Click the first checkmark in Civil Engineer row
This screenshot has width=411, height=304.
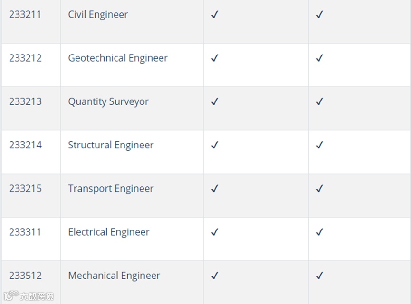coord(215,14)
